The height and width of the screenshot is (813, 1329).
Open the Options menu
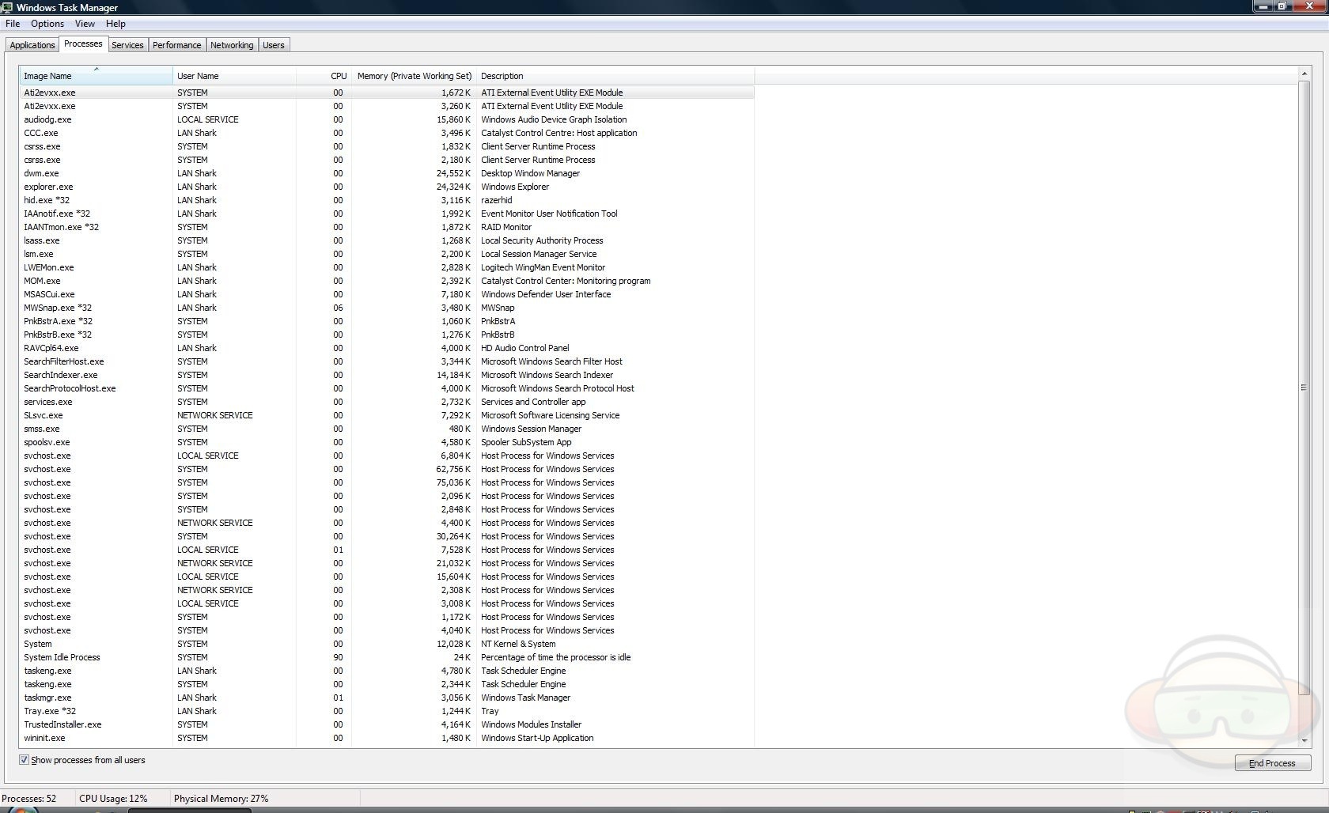(47, 24)
